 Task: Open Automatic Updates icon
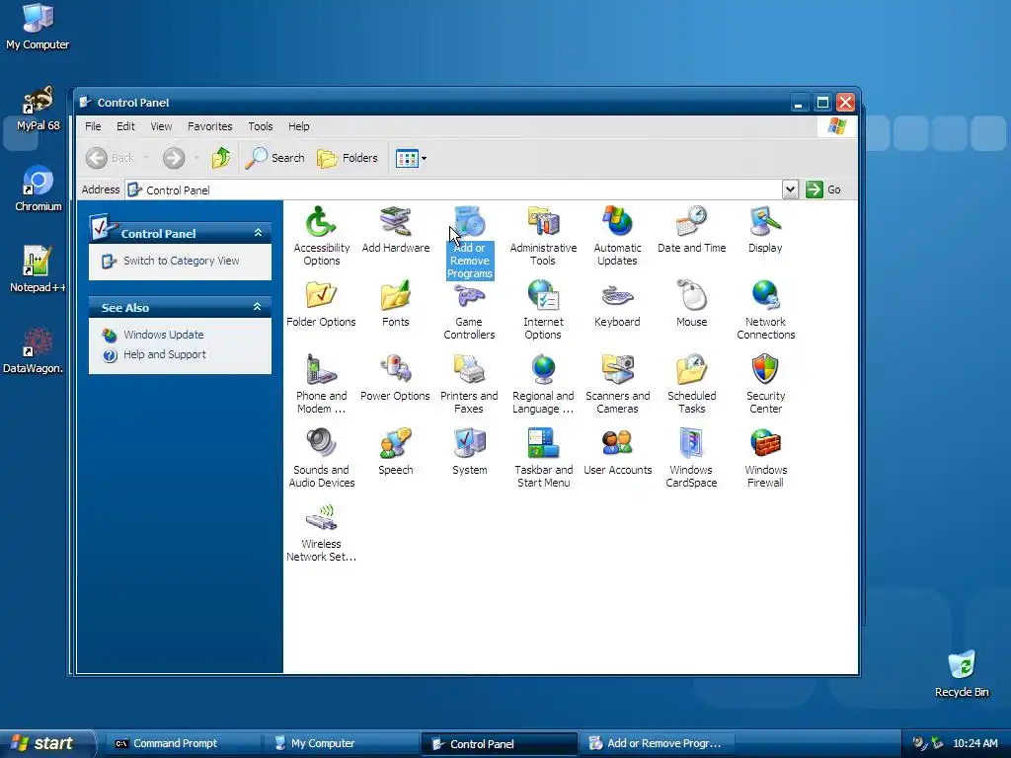click(617, 235)
